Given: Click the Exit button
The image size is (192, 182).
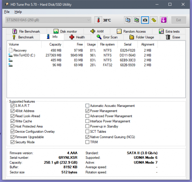Looking at the screenshot, I should click(179, 20).
